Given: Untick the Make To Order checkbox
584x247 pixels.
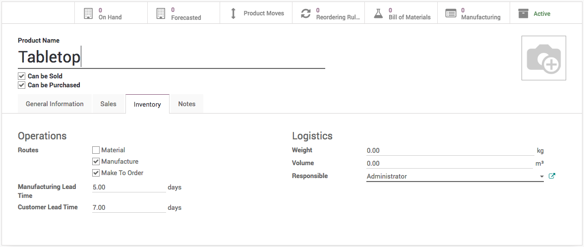Looking at the screenshot, I should pyautogui.click(x=96, y=173).
